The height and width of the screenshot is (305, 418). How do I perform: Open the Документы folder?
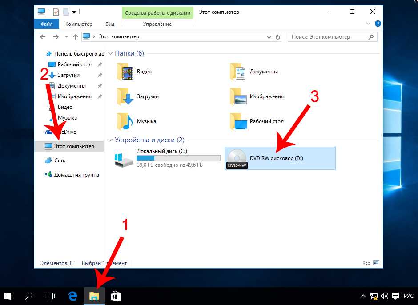coord(238,72)
